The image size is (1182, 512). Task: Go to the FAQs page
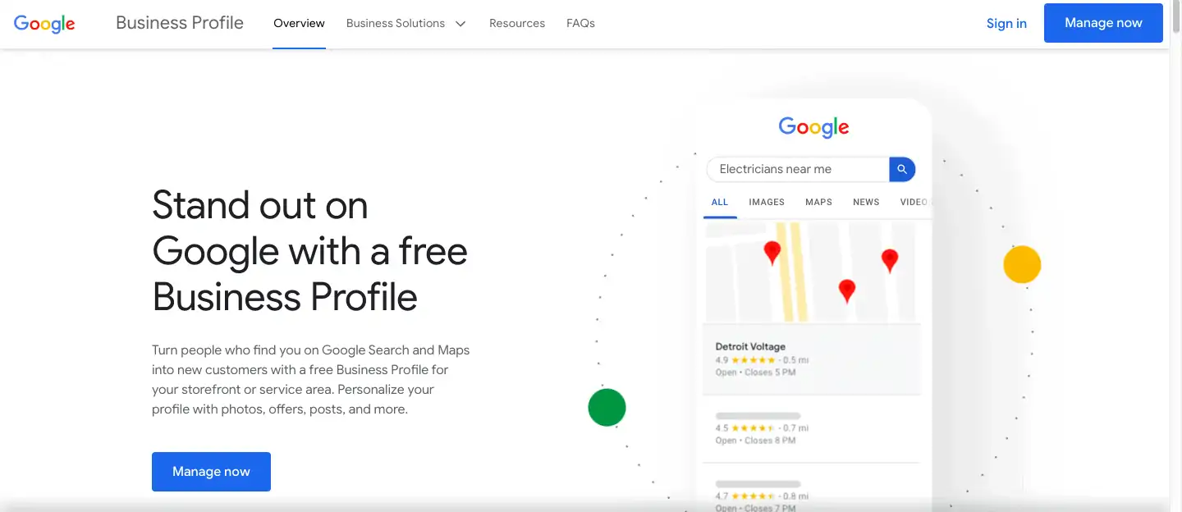pos(580,24)
